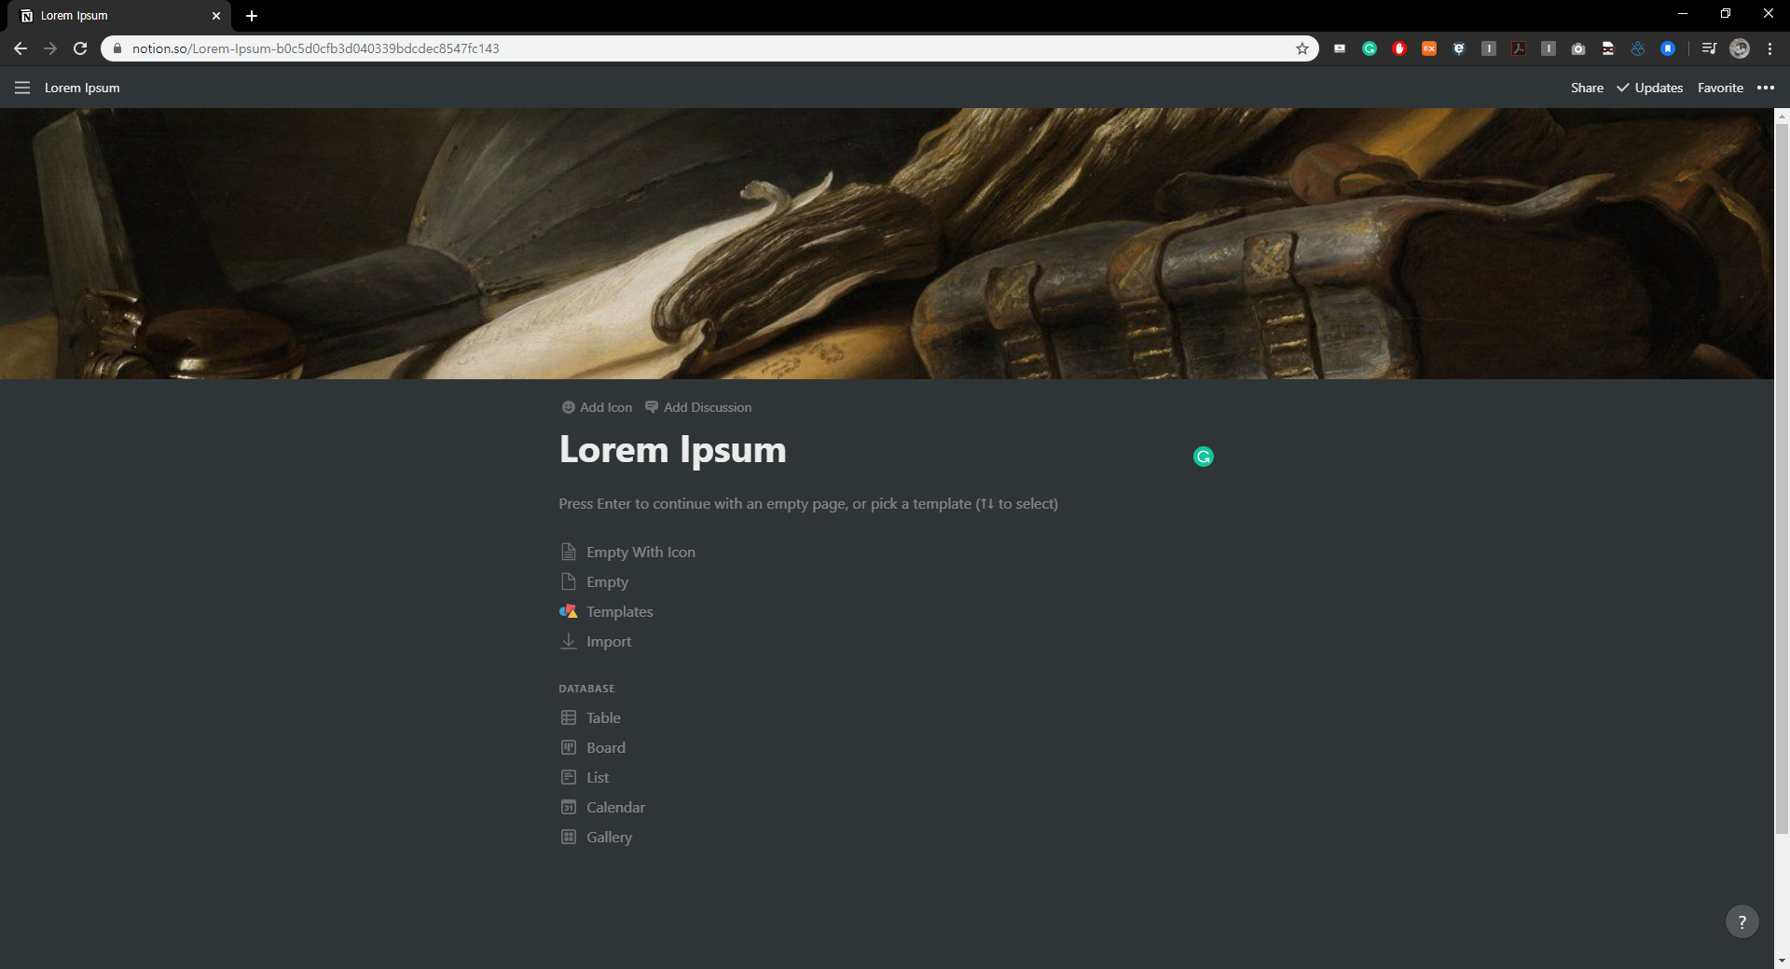The height and width of the screenshot is (969, 1790).
Task: Choose the Empty With Icon page option
Action: 628,552
